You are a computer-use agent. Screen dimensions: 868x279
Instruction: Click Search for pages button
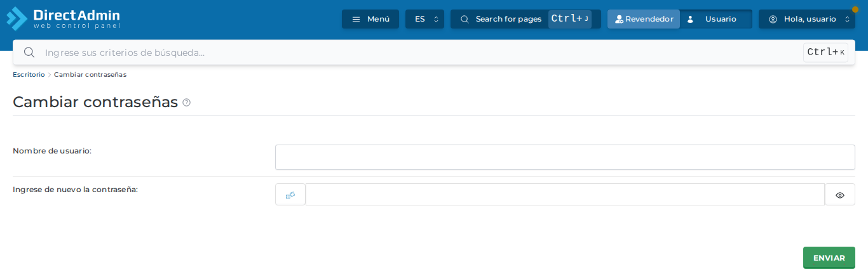(x=526, y=19)
